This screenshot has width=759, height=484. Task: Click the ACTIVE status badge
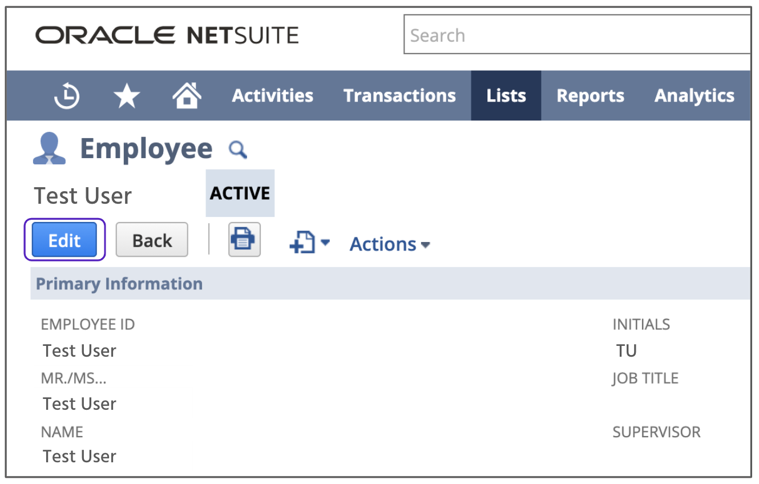point(240,193)
